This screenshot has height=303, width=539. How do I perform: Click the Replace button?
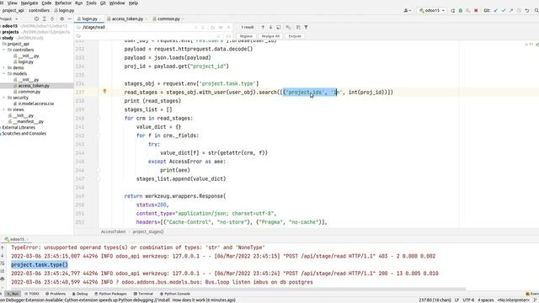[246, 36]
